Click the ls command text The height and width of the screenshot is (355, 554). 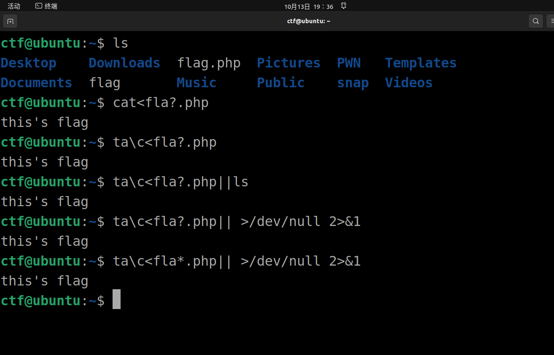[x=121, y=43]
